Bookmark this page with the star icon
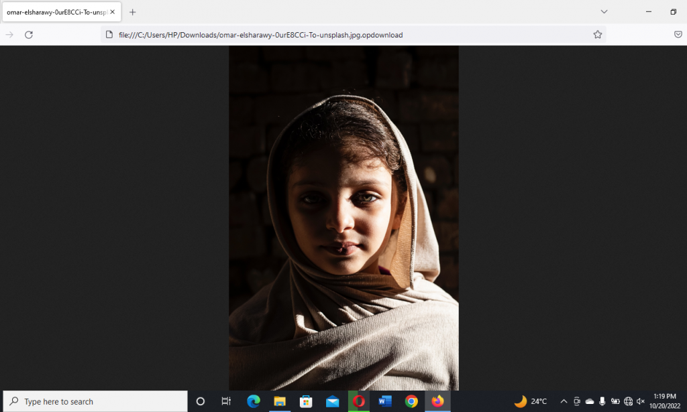This screenshot has height=412, width=687. (x=597, y=35)
